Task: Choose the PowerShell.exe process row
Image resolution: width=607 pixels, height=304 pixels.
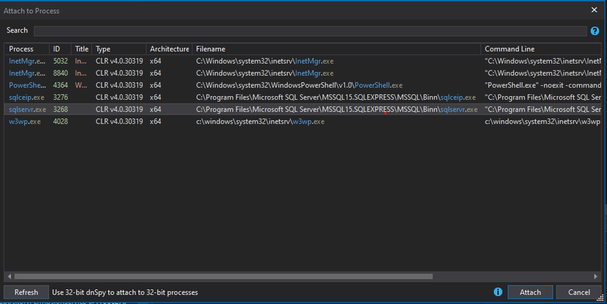Action: point(27,85)
